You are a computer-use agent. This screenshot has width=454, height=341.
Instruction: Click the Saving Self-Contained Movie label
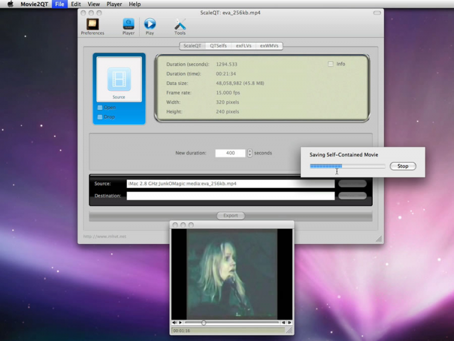pyautogui.click(x=344, y=154)
